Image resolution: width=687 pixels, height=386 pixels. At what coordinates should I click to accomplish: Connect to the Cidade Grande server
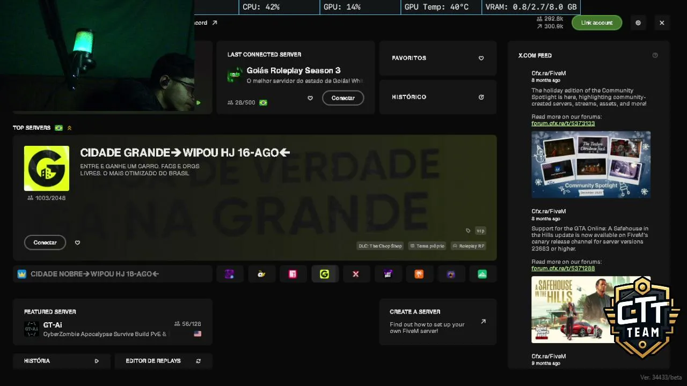point(45,243)
